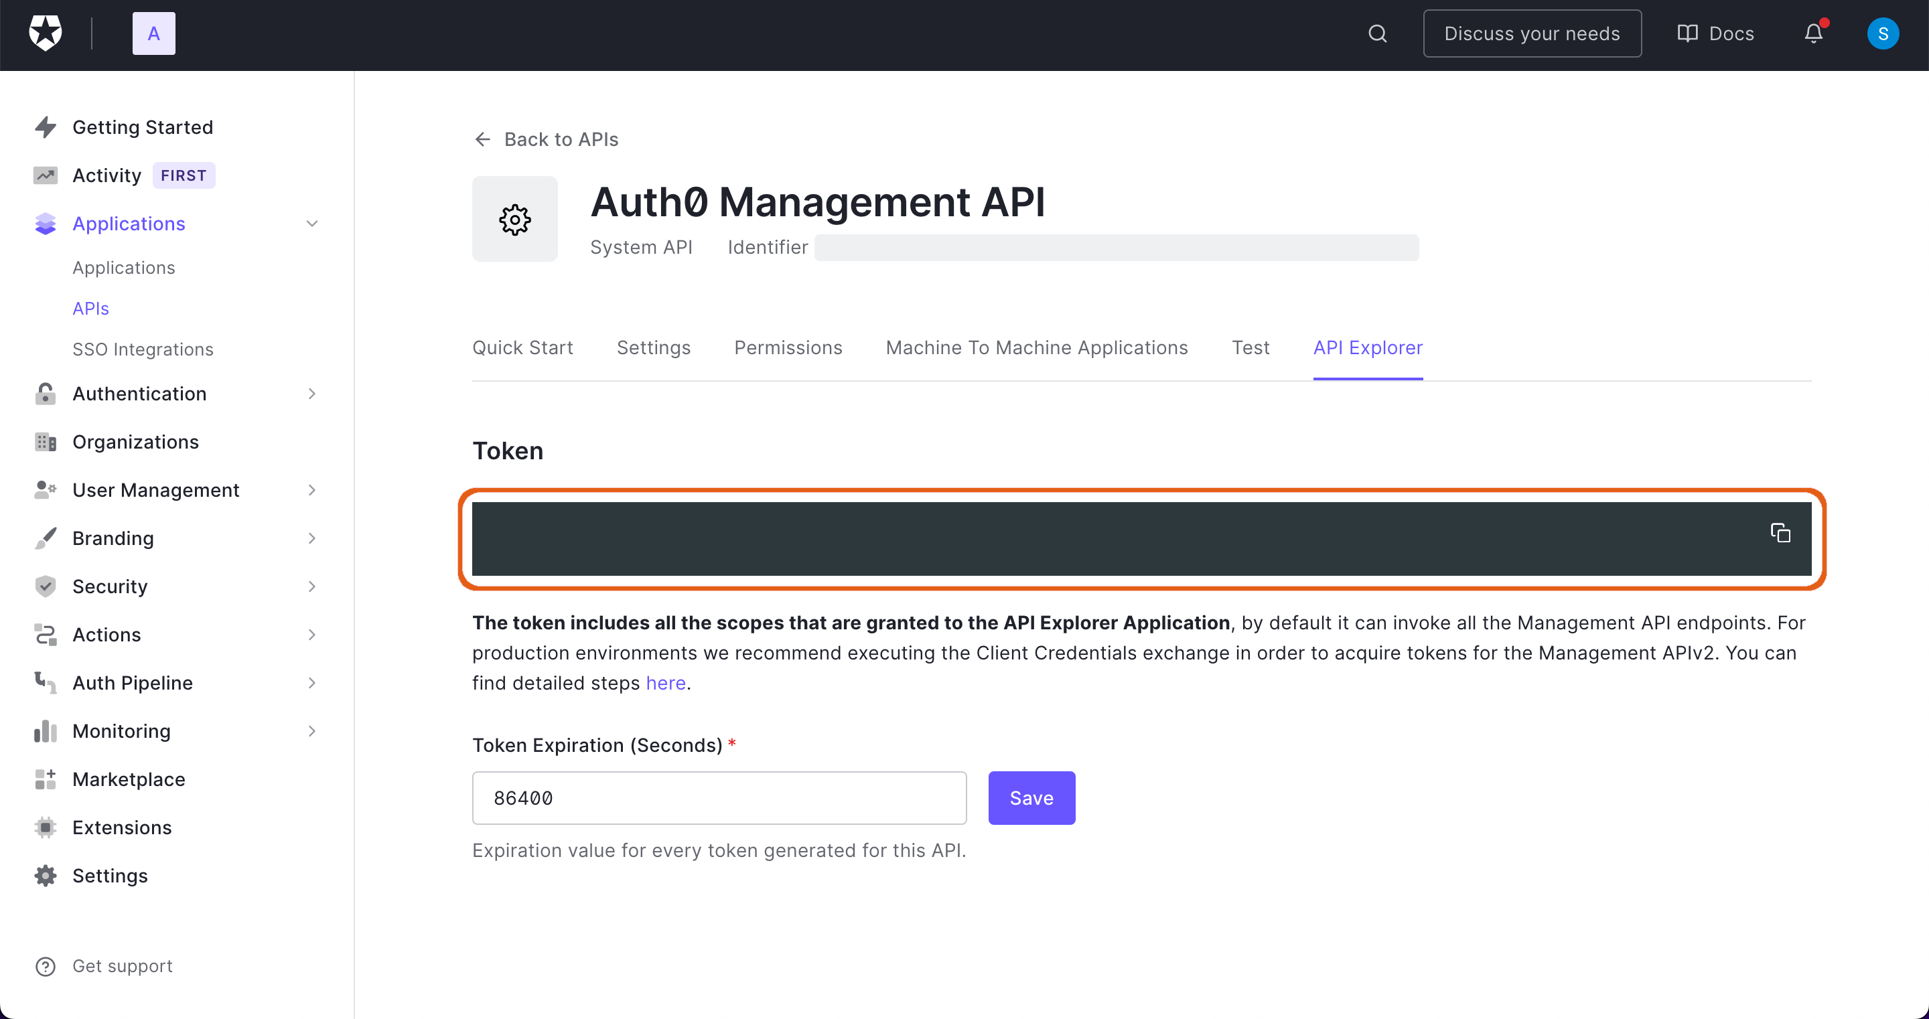Viewport: 1929px width, 1019px height.
Task: Switch to the Settings tab
Action: tap(654, 347)
